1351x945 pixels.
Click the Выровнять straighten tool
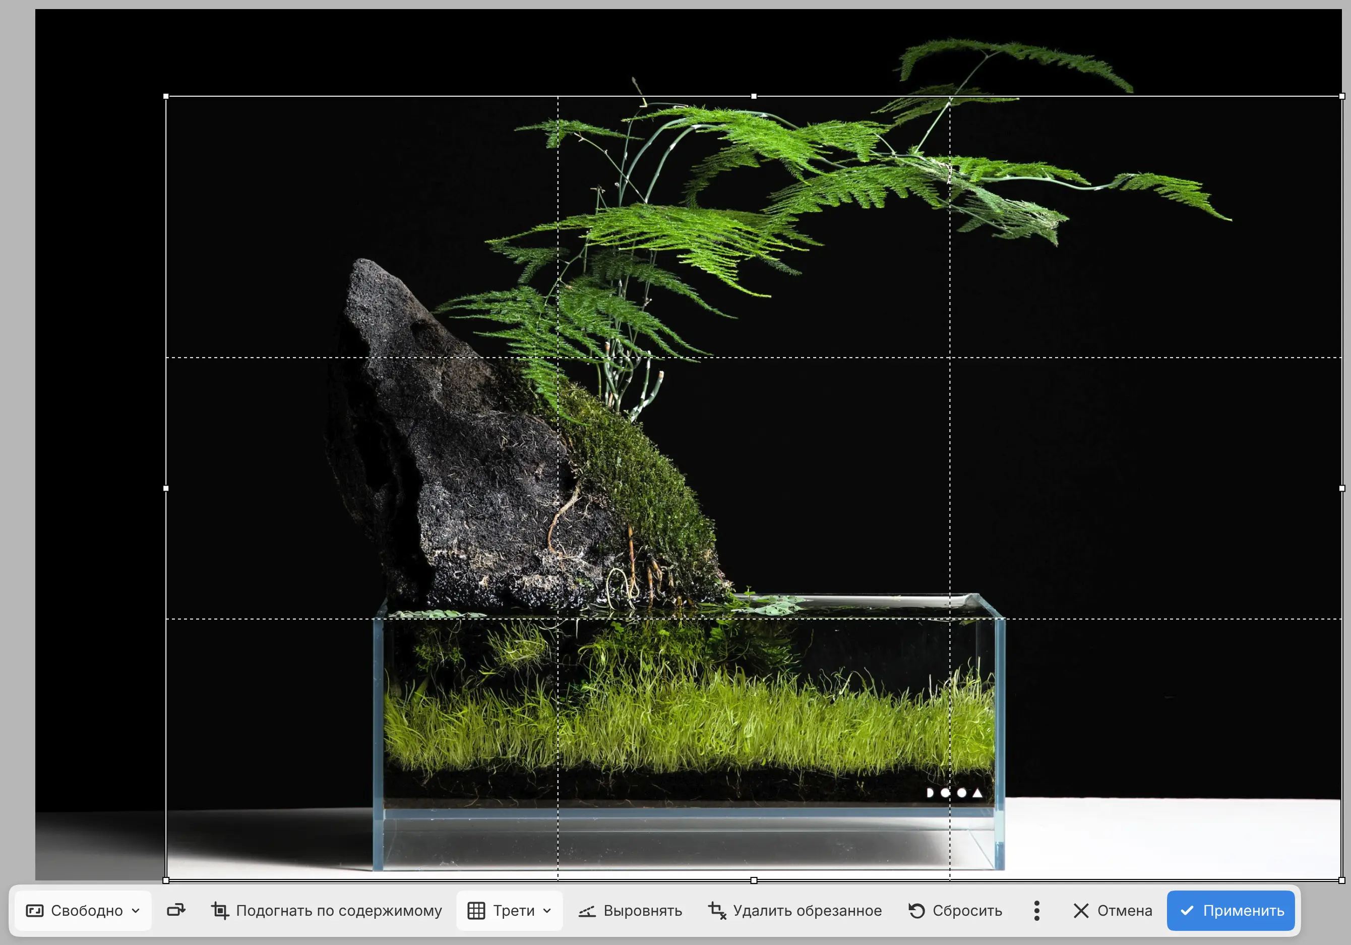pos(630,911)
